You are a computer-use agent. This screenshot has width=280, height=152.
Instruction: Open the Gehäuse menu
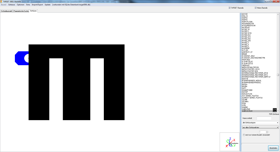(12, 5)
